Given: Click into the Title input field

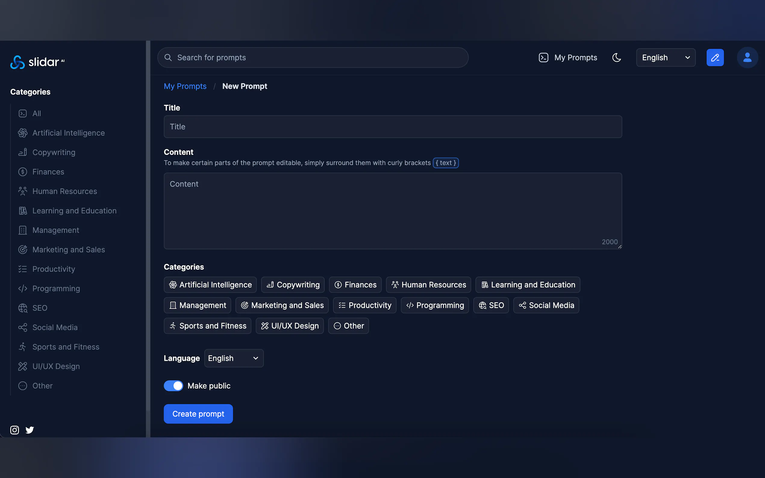Looking at the screenshot, I should point(393,127).
